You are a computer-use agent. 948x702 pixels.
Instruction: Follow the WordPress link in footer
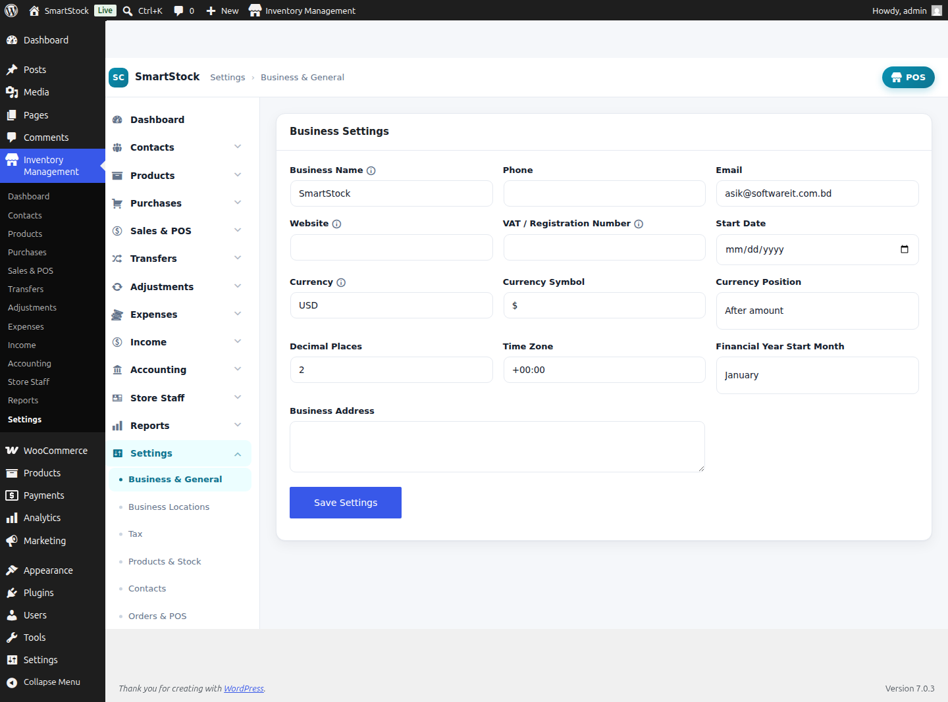point(244,689)
